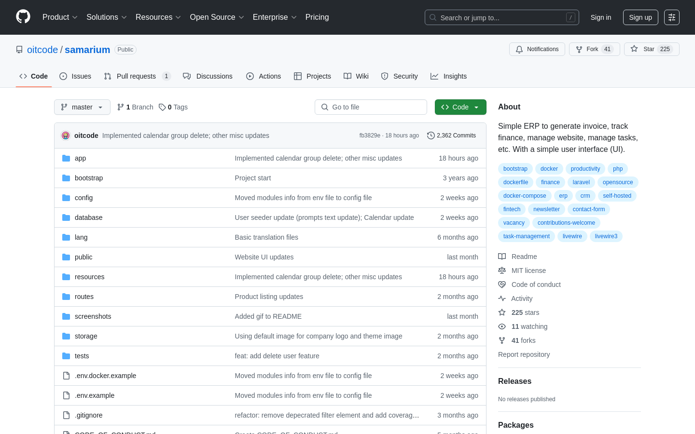Image resolution: width=695 pixels, height=434 pixels.
Task: Expand the Enterprise menu
Action: tap(275, 17)
